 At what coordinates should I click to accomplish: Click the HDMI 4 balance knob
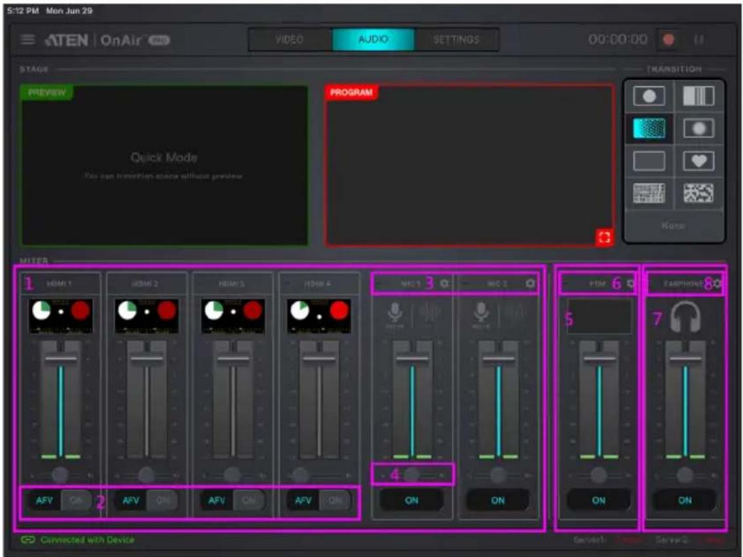pyautogui.click(x=300, y=475)
